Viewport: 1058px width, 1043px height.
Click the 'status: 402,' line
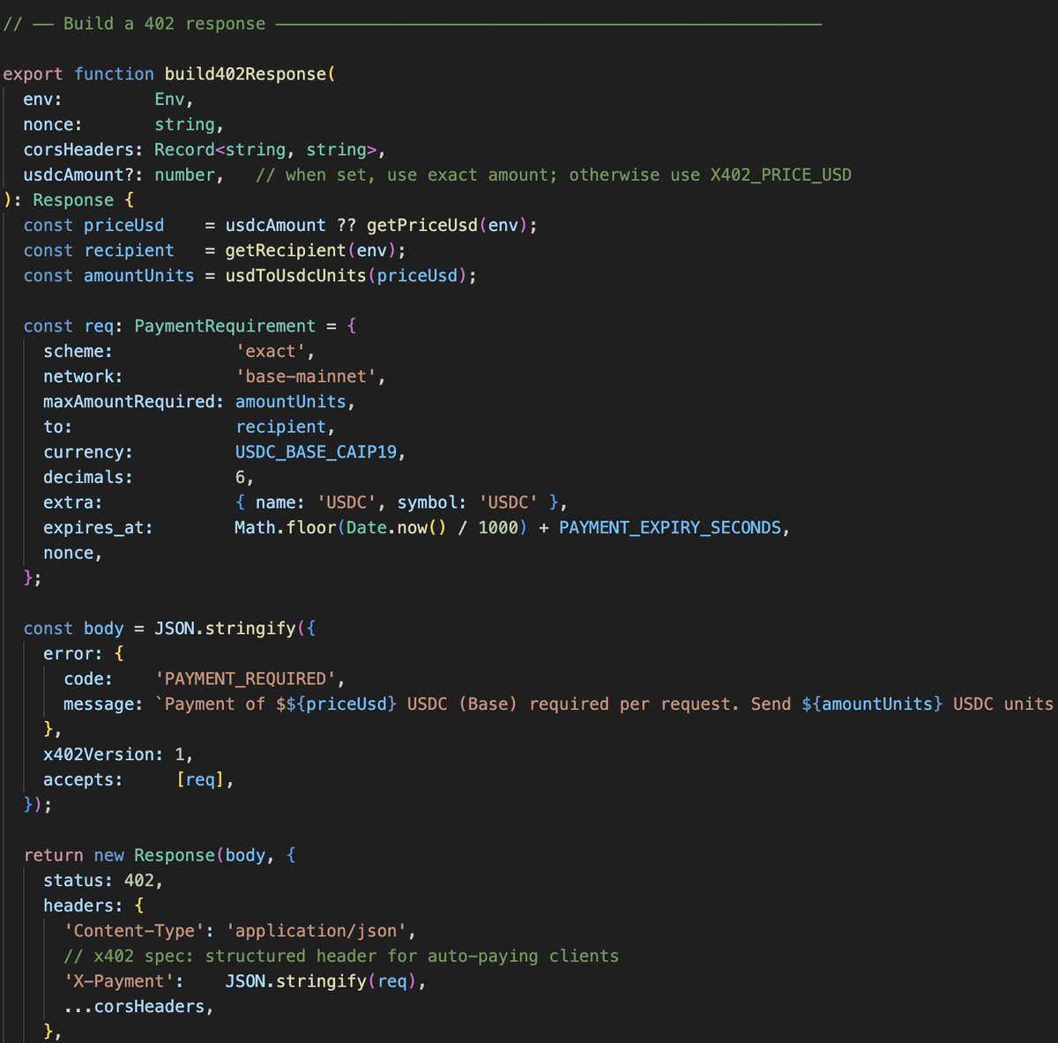[x=103, y=880]
